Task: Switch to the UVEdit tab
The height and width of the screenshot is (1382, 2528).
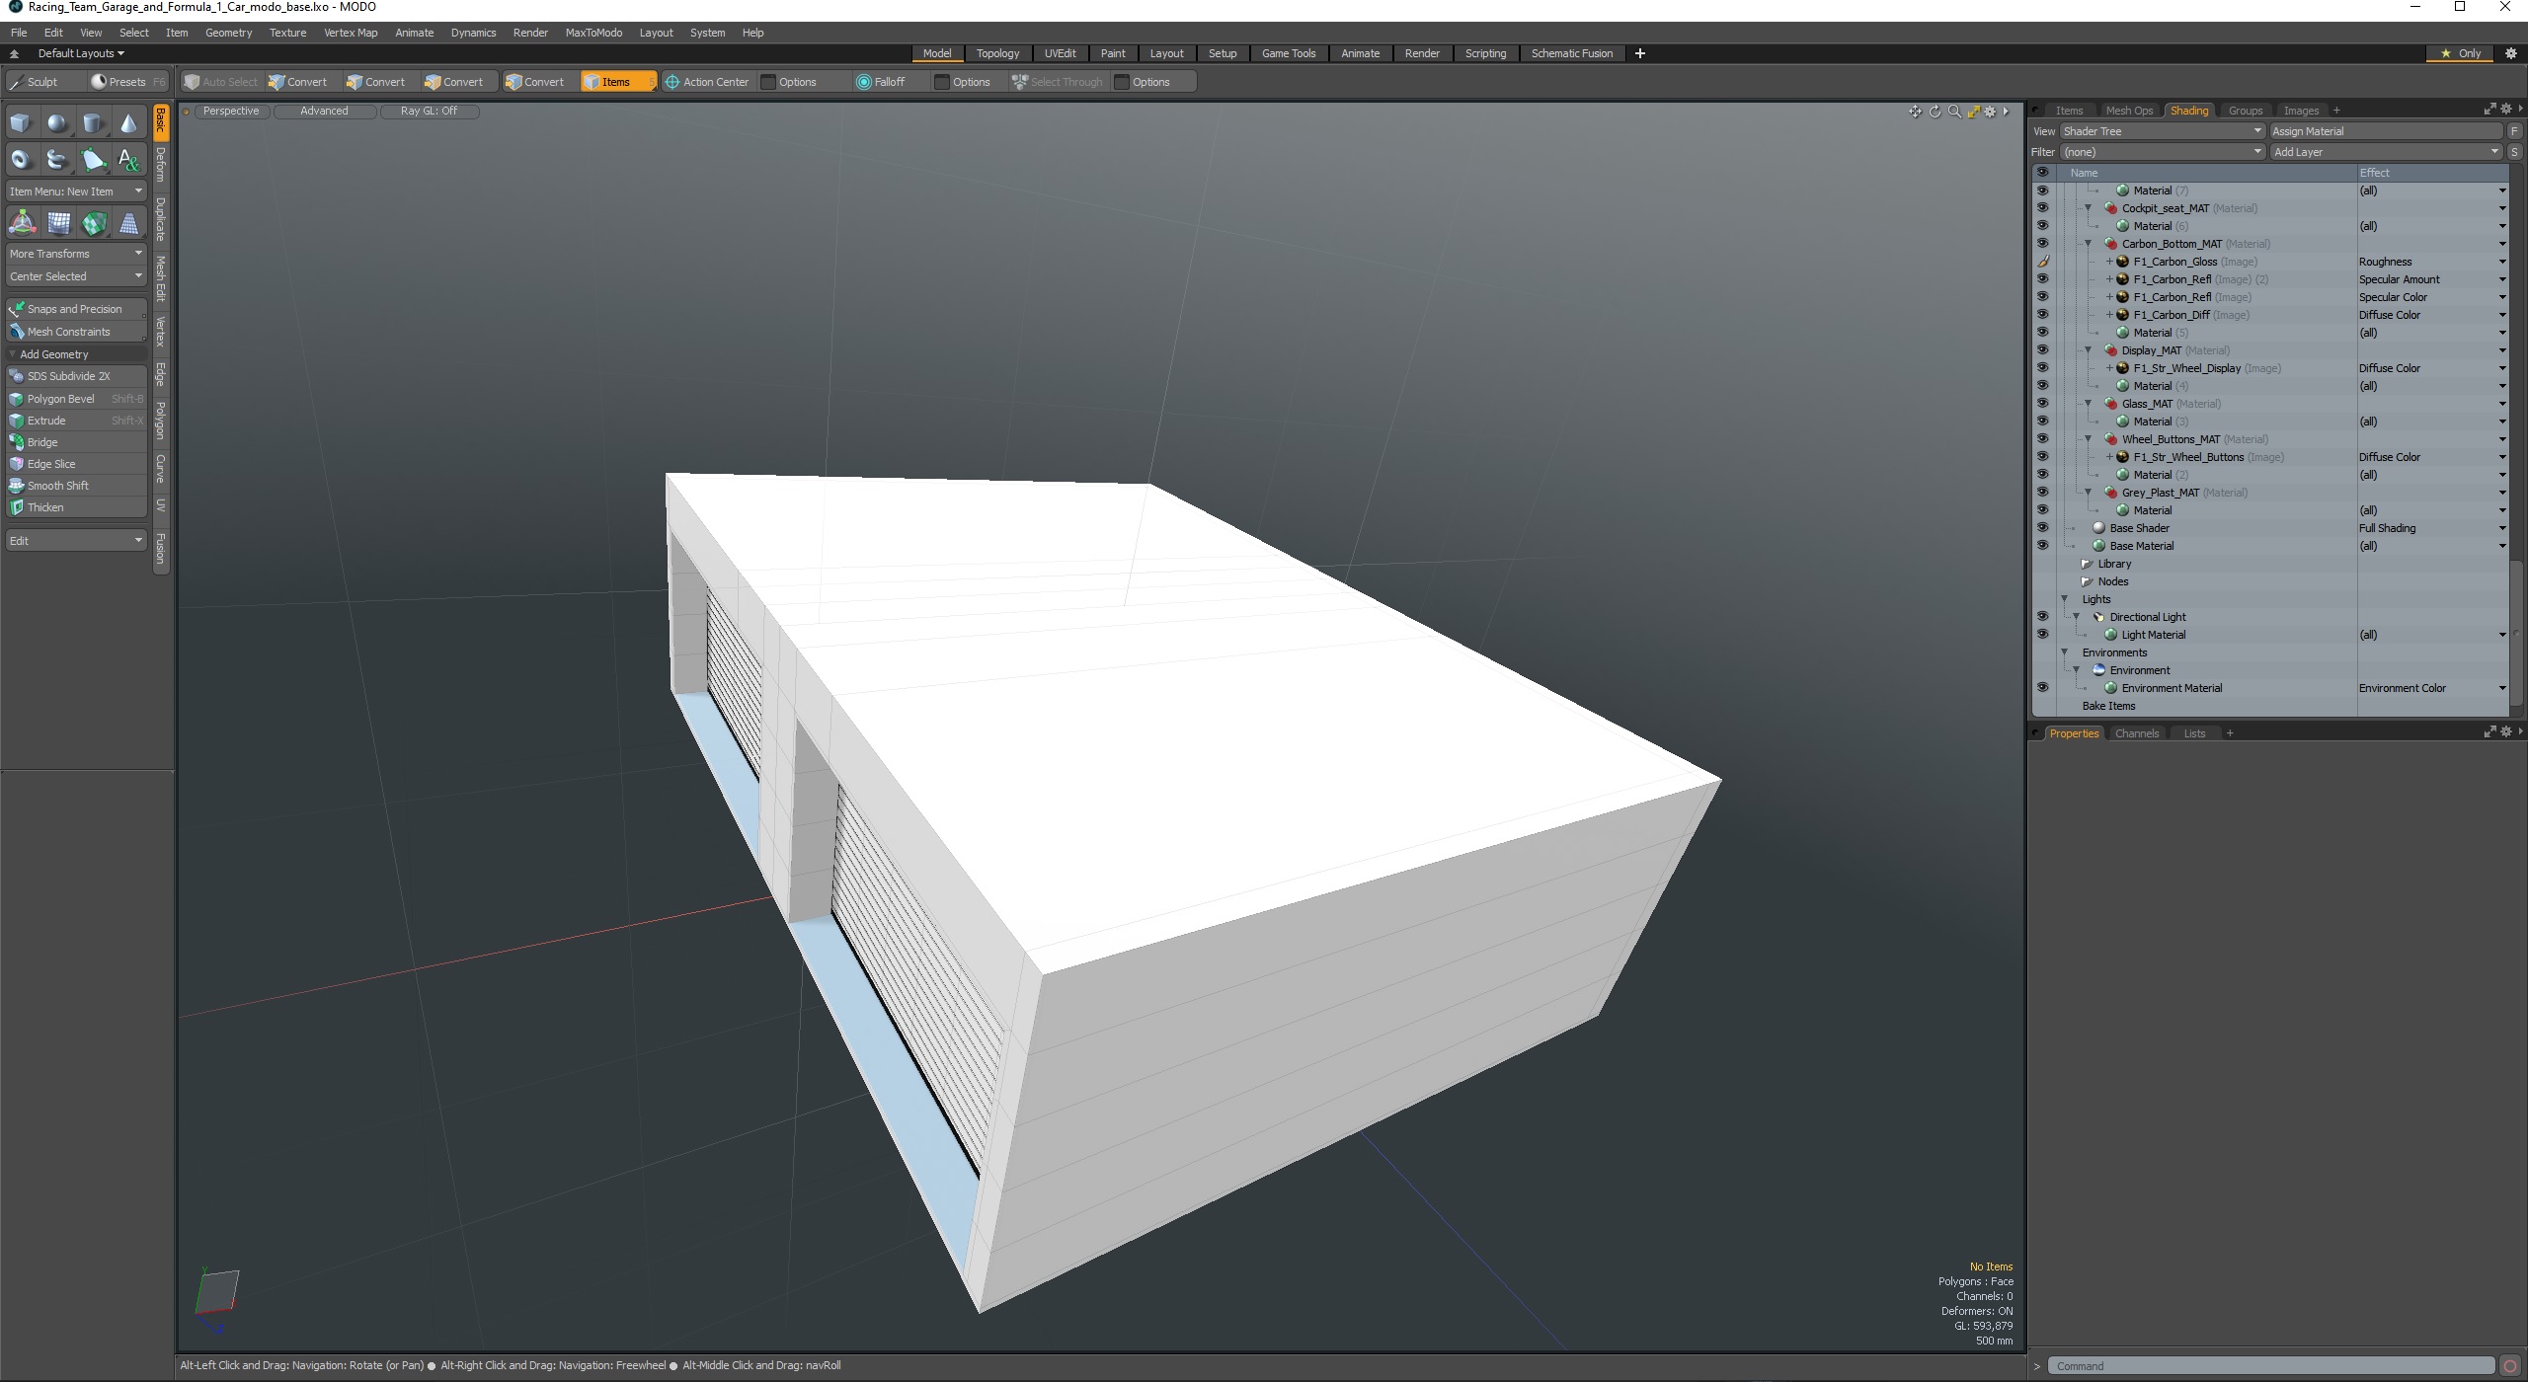Action: (x=1059, y=52)
